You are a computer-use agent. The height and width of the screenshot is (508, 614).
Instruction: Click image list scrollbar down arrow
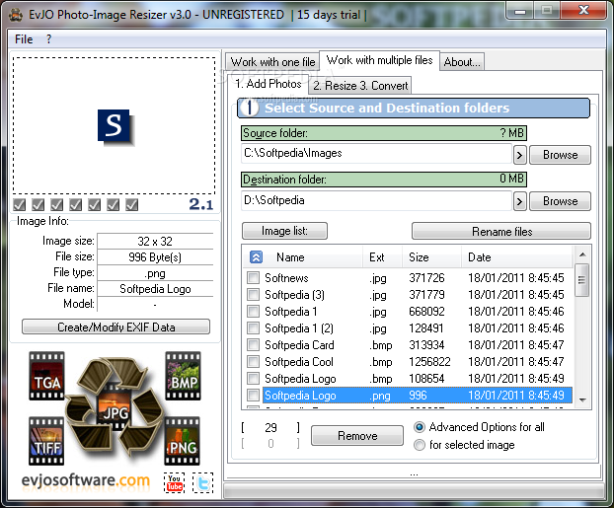coord(582,399)
